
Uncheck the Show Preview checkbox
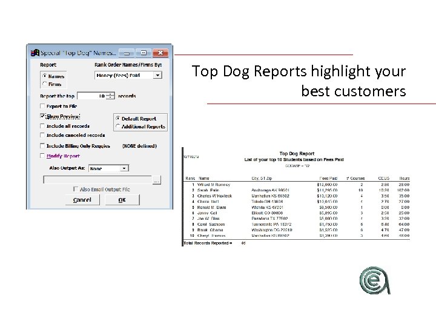point(42,116)
